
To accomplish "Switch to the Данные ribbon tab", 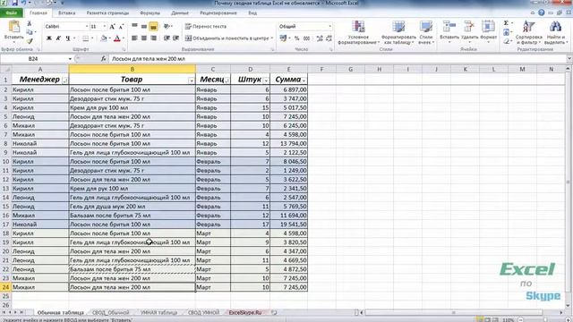I will (x=180, y=13).
